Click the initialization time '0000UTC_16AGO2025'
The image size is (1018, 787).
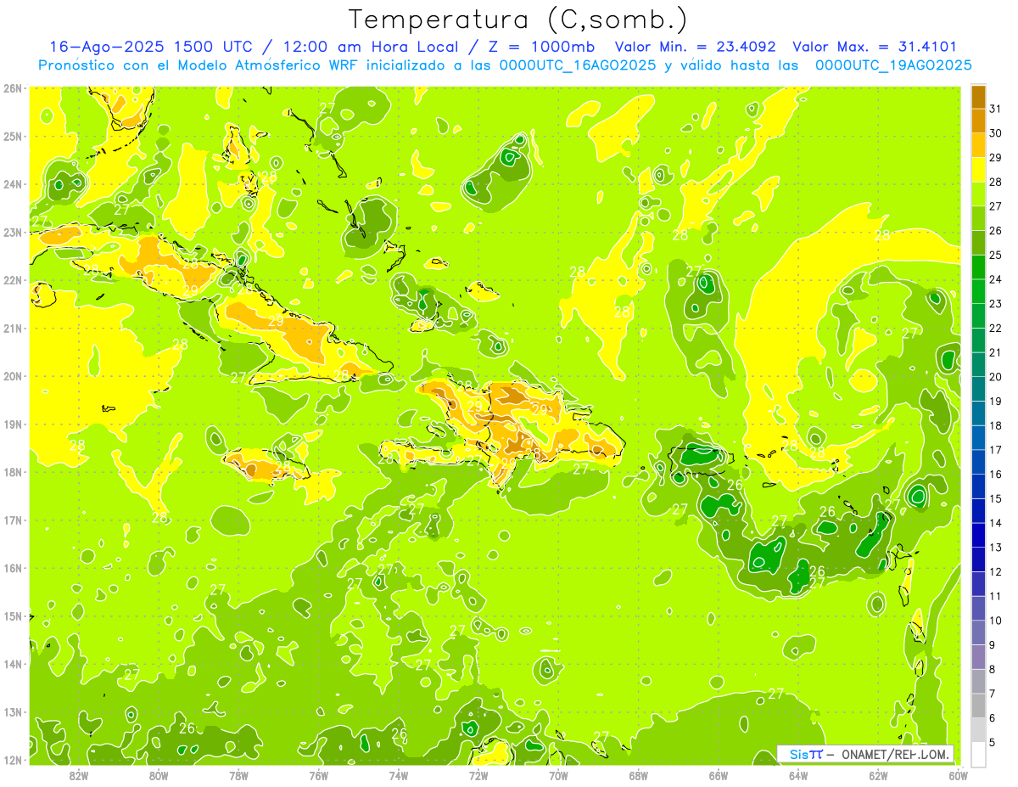tap(577, 65)
